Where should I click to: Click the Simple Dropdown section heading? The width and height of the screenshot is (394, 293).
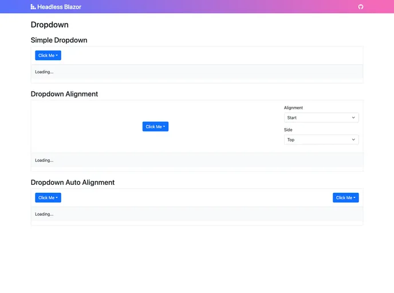[x=59, y=40]
